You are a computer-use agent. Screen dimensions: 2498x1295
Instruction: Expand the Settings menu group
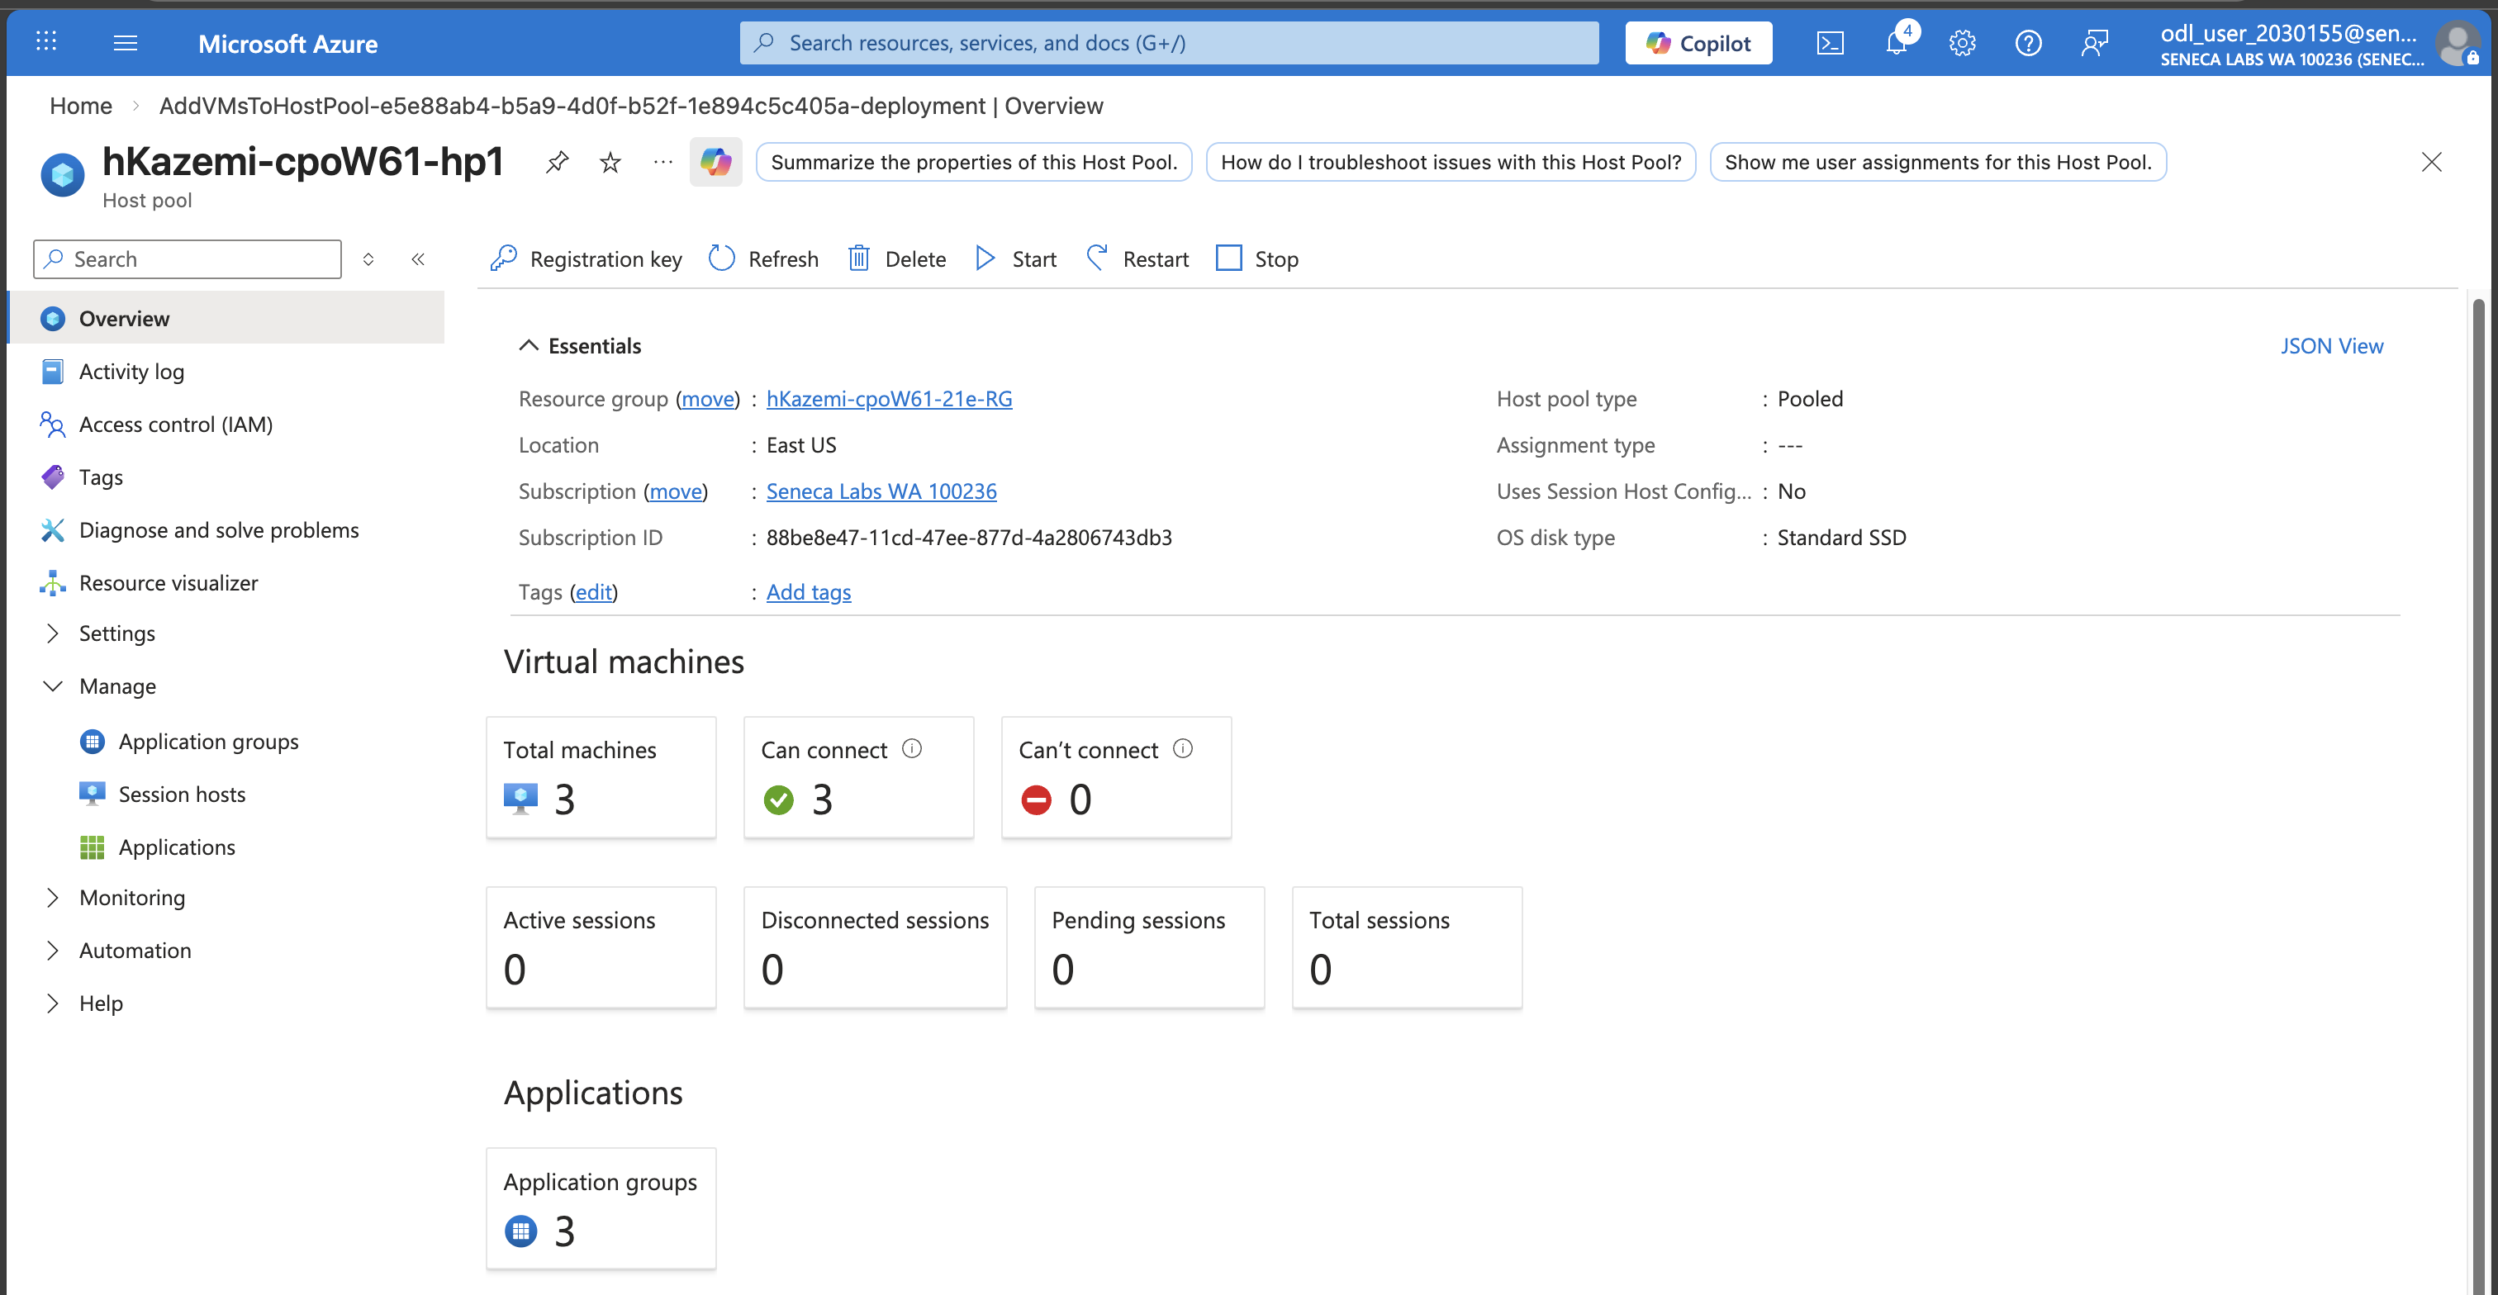point(52,633)
